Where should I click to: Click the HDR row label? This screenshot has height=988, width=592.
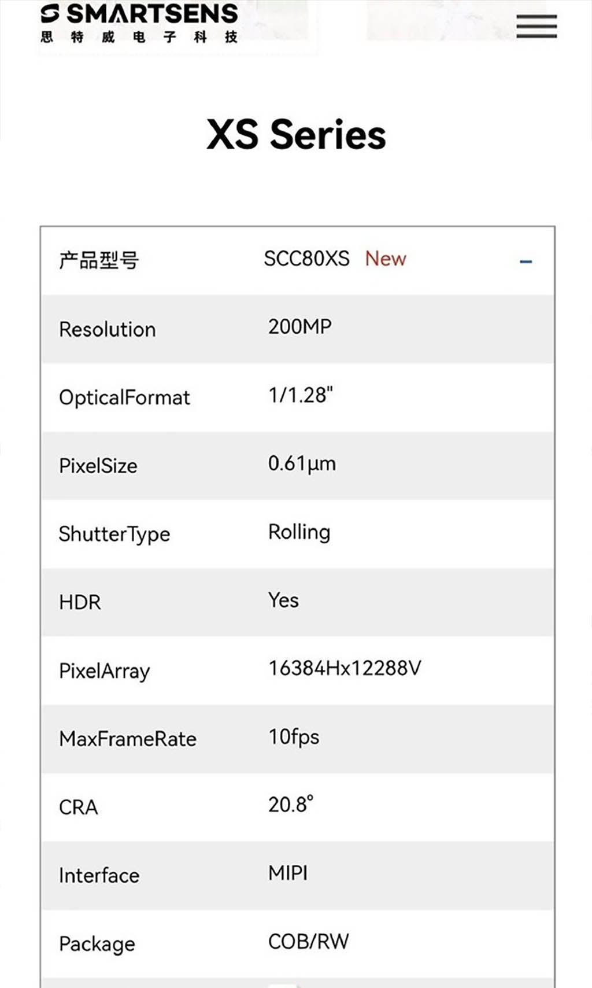80,602
